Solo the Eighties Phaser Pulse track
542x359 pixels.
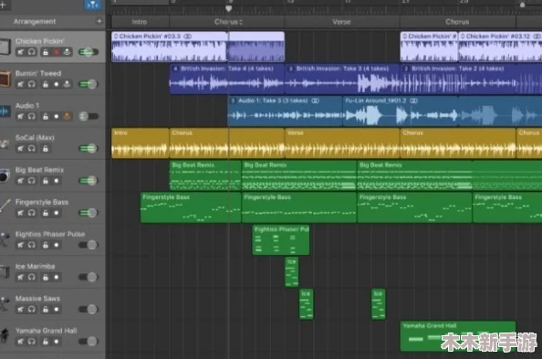(x=31, y=245)
